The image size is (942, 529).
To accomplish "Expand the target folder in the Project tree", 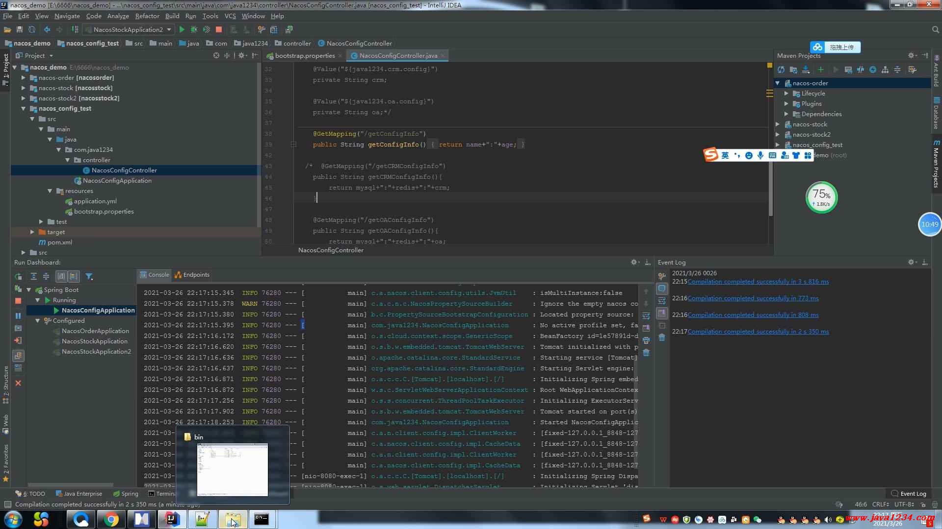I will click(x=32, y=232).
